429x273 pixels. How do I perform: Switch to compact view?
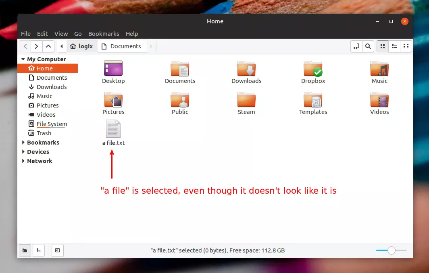(x=406, y=46)
